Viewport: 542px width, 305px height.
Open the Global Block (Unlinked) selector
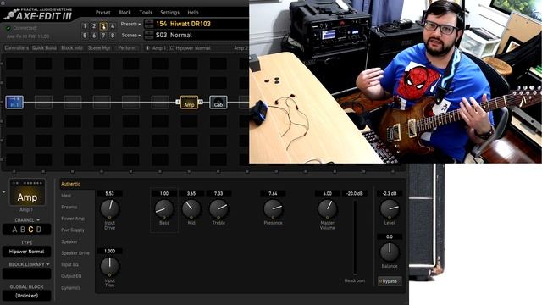point(26,296)
